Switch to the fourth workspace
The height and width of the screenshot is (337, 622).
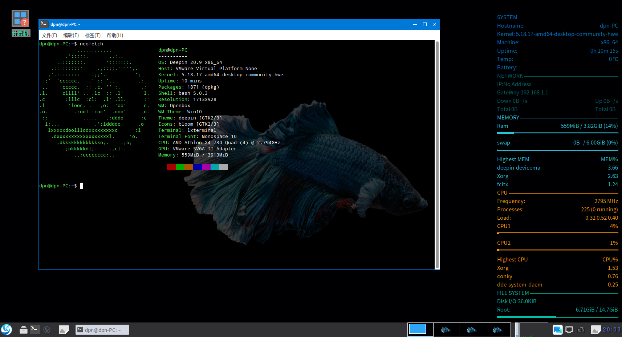coord(498,330)
